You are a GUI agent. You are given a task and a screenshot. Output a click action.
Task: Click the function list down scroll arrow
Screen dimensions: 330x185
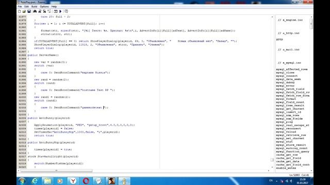pyautogui.click(x=311, y=171)
